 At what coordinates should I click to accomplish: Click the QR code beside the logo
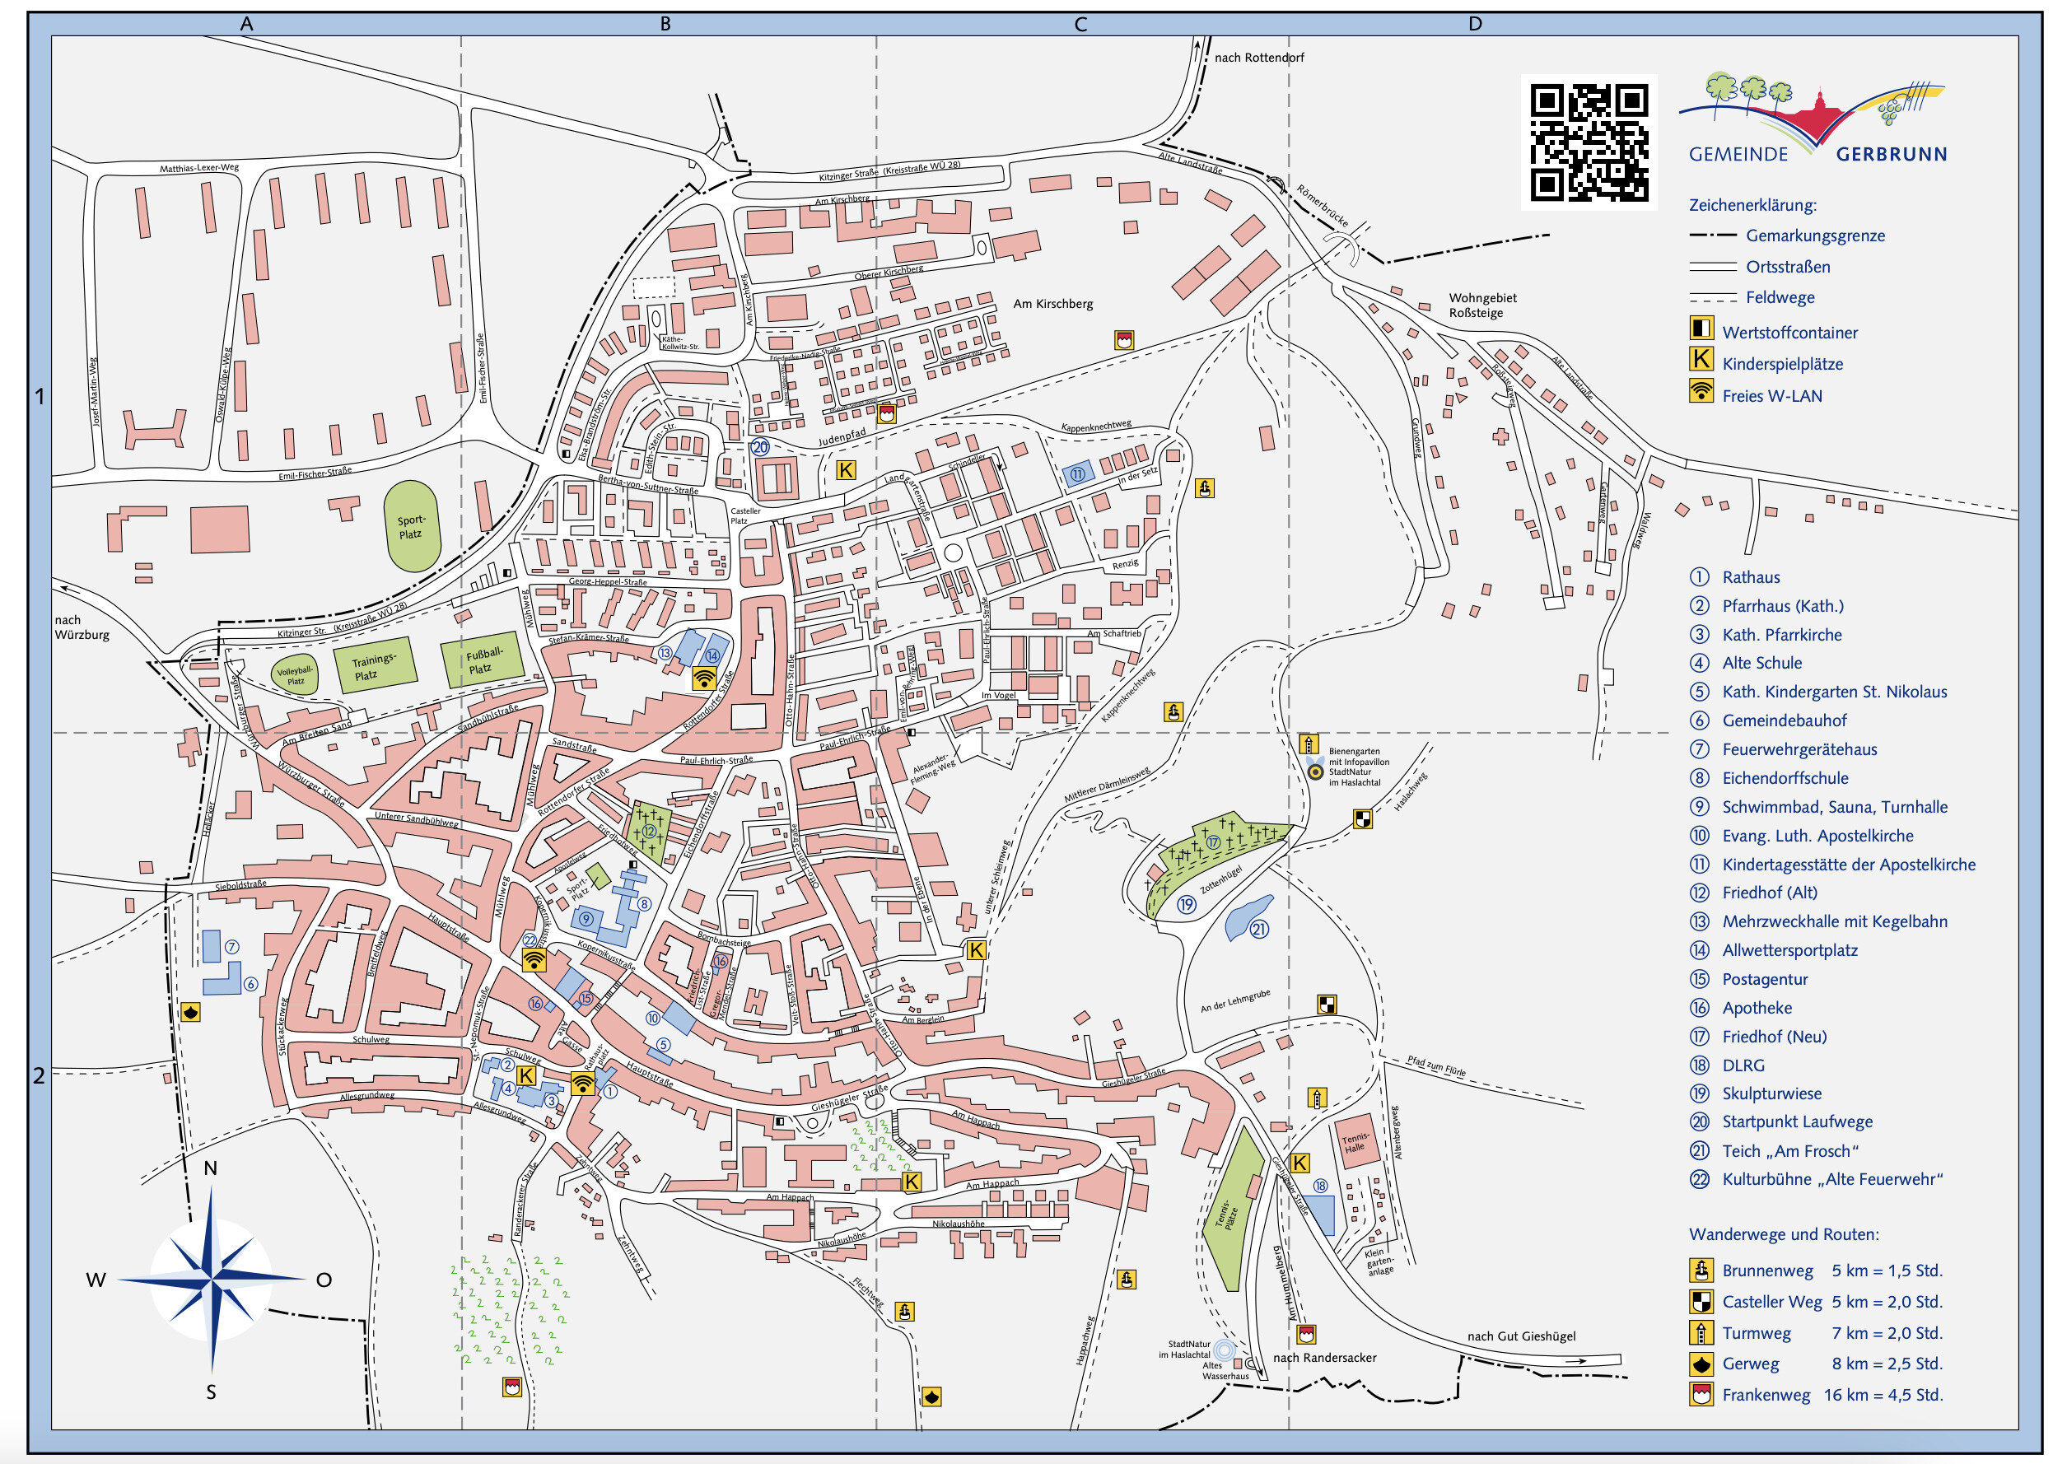click(x=1589, y=142)
